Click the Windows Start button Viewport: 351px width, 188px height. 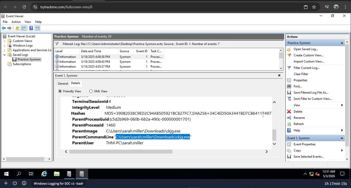coord(6,174)
